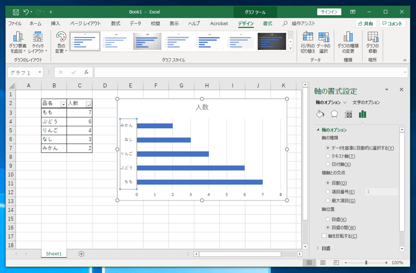This screenshot has height=273, width=416.
Task: Click グラフの種類の変更 change chart type
Action: 348,42
